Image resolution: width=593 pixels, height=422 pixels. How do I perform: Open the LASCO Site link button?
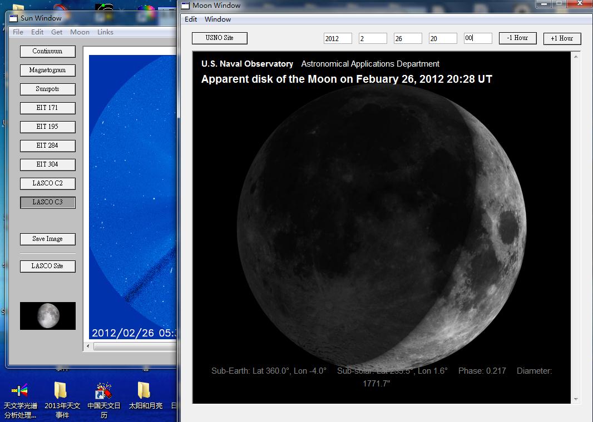point(48,266)
